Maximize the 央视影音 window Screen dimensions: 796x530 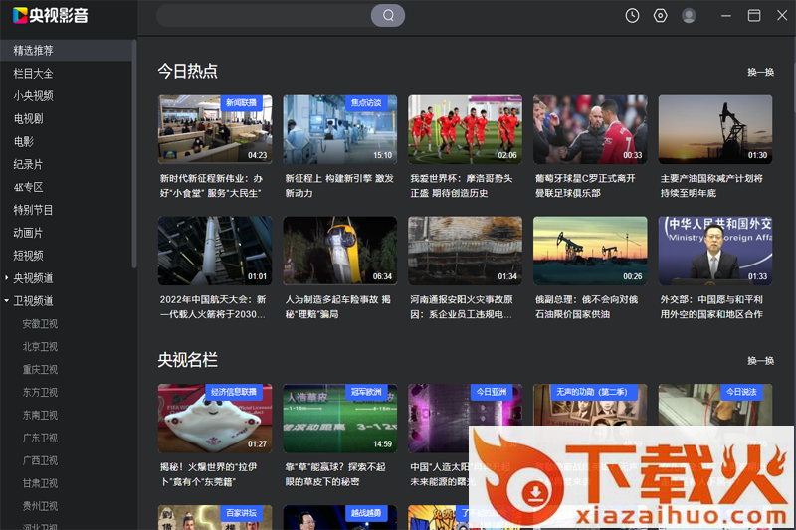[x=754, y=16]
